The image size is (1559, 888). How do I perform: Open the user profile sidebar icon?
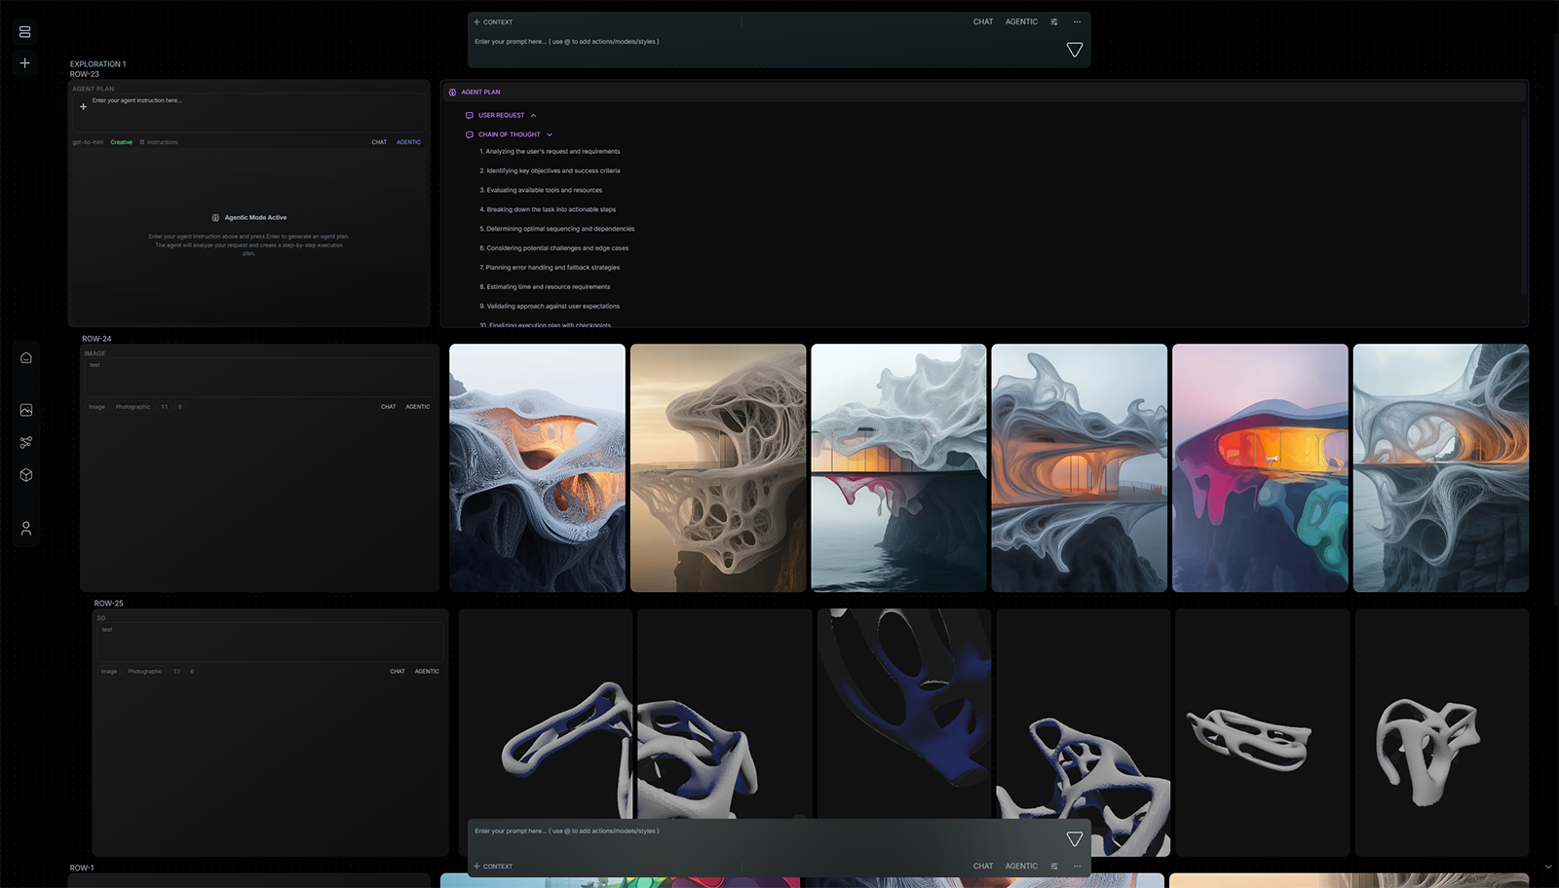click(x=26, y=528)
